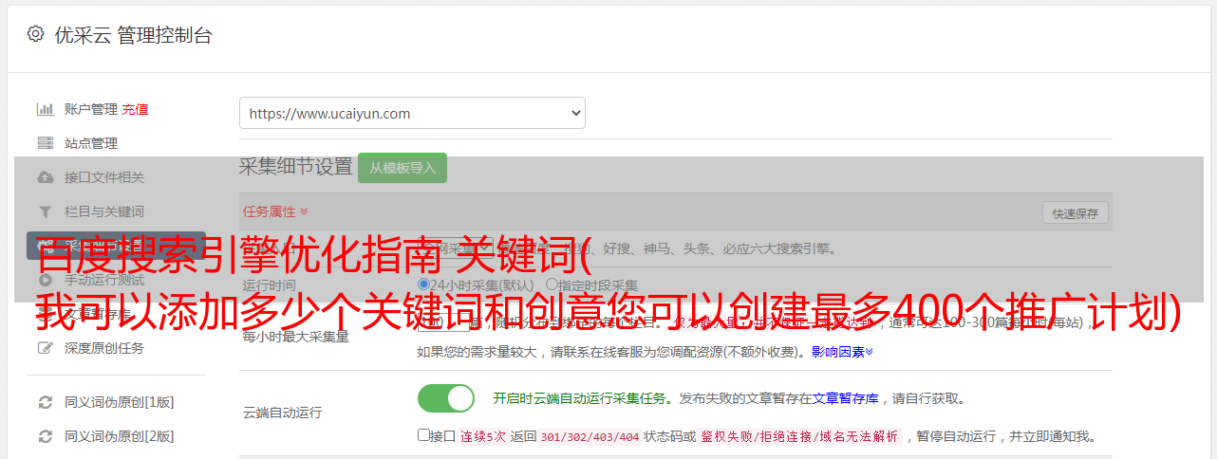Click the 301/302/403/404 status code text
This screenshot has height=459, width=1217.
589,437
